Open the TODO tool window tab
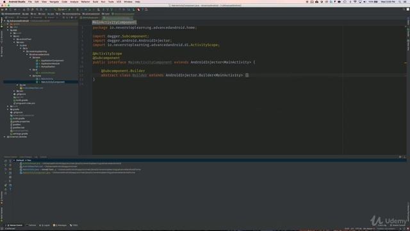410x231 pixels. 74,225
